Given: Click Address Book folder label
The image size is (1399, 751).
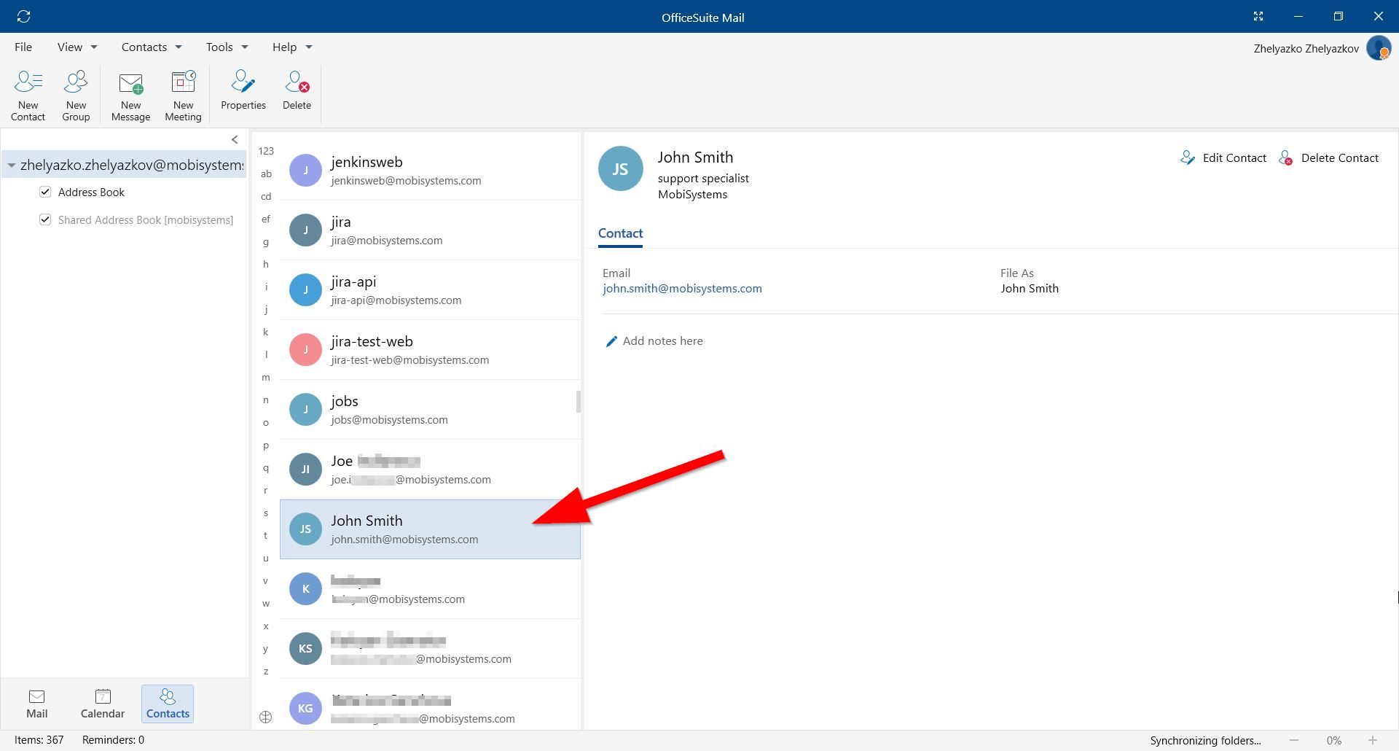Looking at the screenshot, I should 91,192.
